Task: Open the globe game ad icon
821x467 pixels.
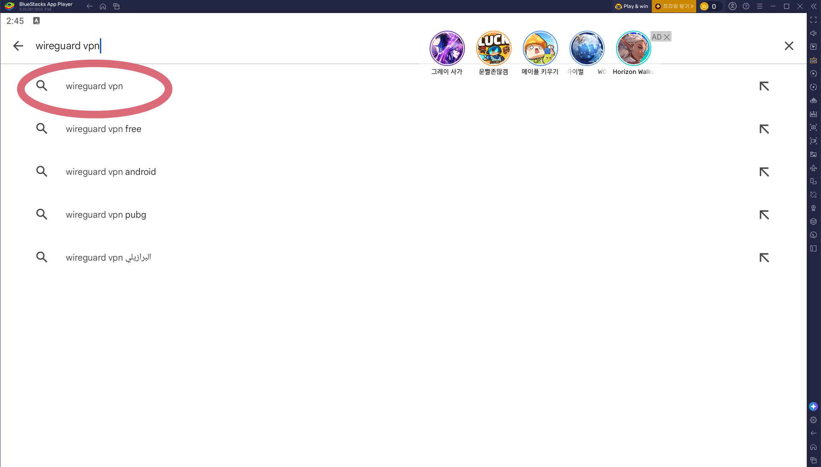Action: (x=587, y=48)
